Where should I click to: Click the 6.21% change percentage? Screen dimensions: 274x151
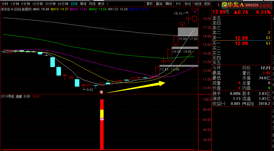263,12
